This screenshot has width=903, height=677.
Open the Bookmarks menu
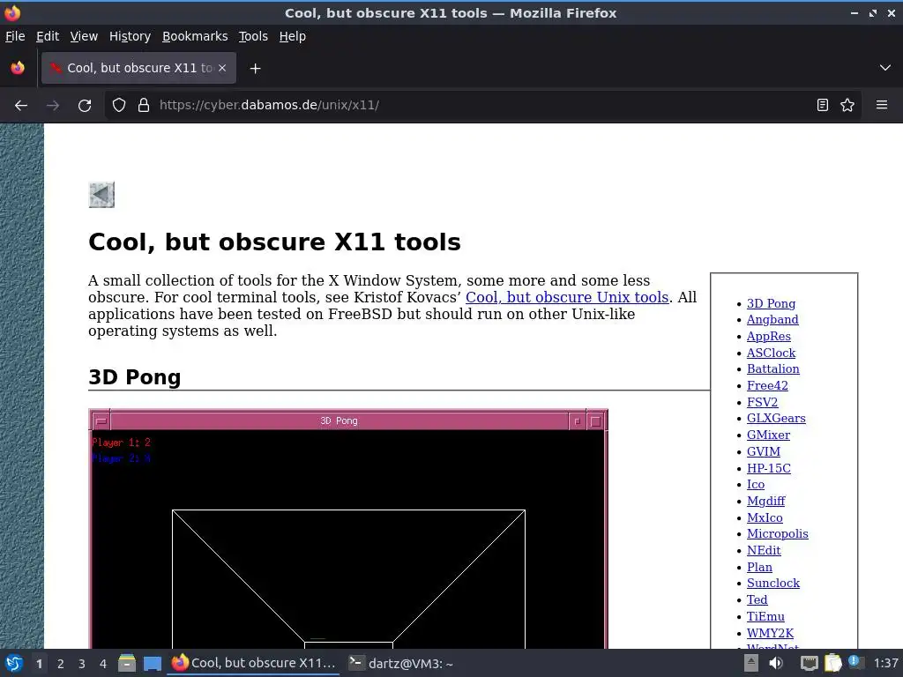(x=195, y=36)
